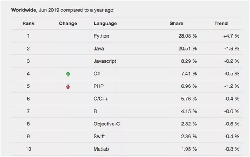Click the green up arrow for C#
This screenshot has width=250, height=157.
pyautogui.click(x=68, y=74)
